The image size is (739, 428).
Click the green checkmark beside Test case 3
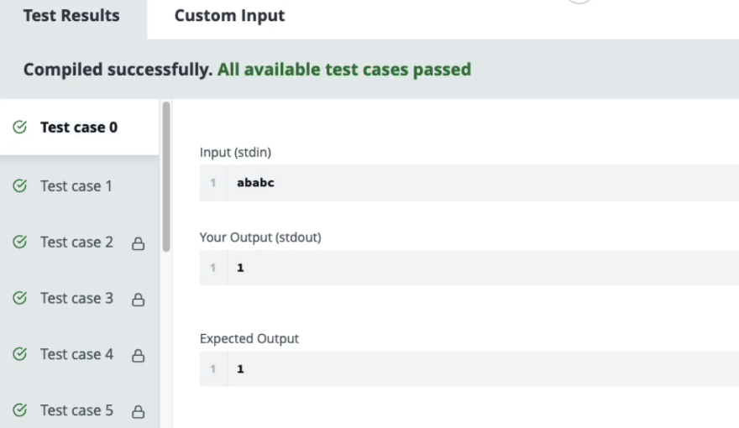[x=20, y=298]
